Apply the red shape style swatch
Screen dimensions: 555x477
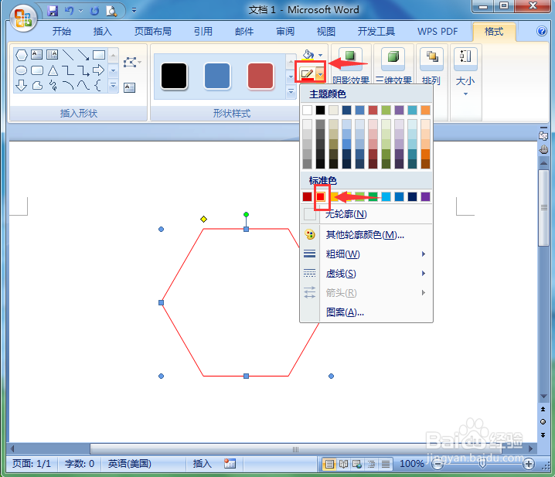[260, 76]
